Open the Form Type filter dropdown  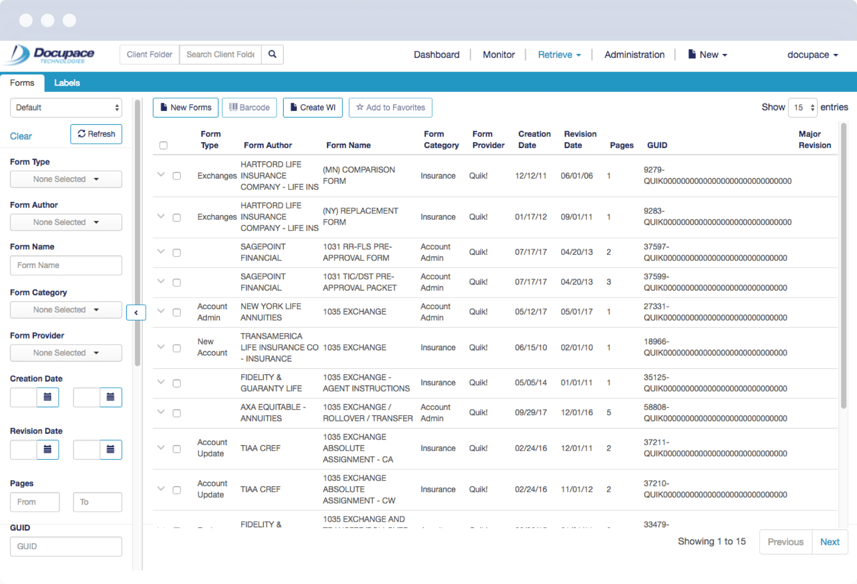click(x=66, y=179)
